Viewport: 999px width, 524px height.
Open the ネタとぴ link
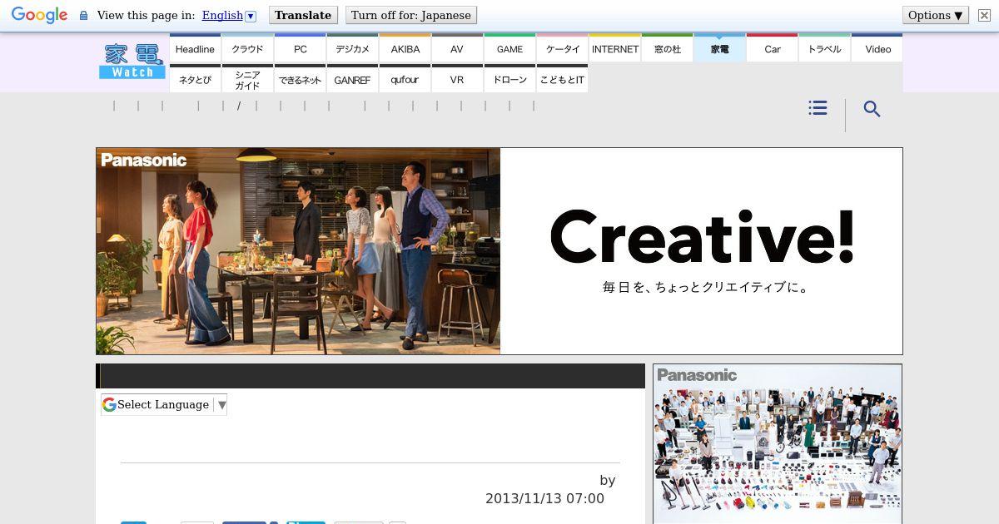pyautogui.click(x=195, y=79)
